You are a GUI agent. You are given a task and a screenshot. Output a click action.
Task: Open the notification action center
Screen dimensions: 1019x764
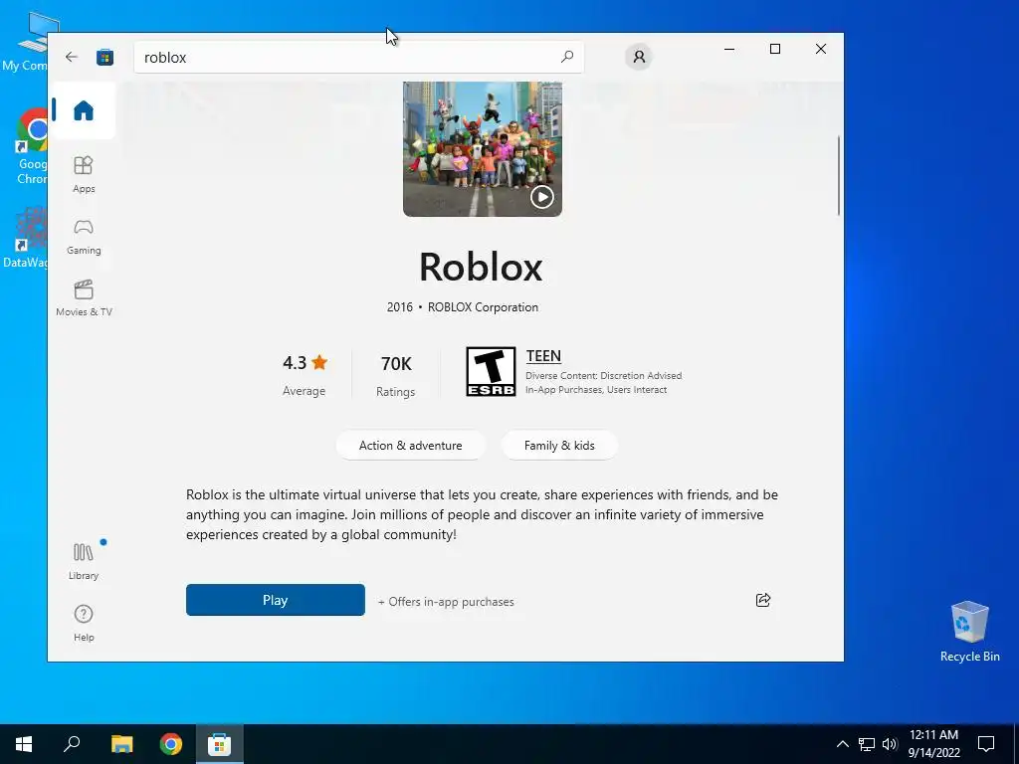[986, 744]
